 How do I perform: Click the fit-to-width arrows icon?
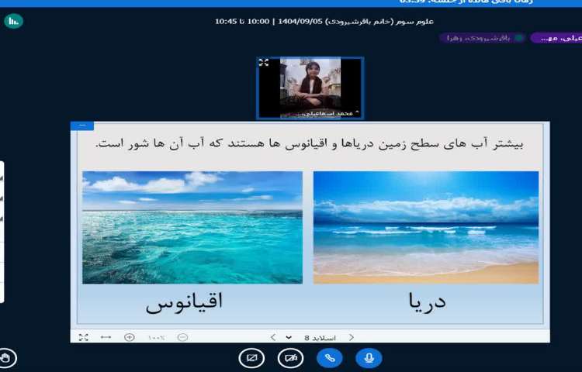pyautogui.click(x=106, y=337)
